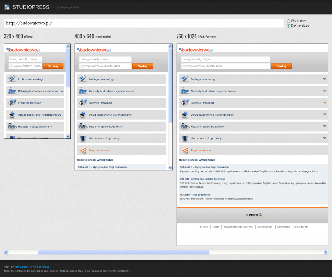The height and width of the screenshot is (277, 332).
Task: Open Reklama in the iPad preview footer
Action: point(204,227)
